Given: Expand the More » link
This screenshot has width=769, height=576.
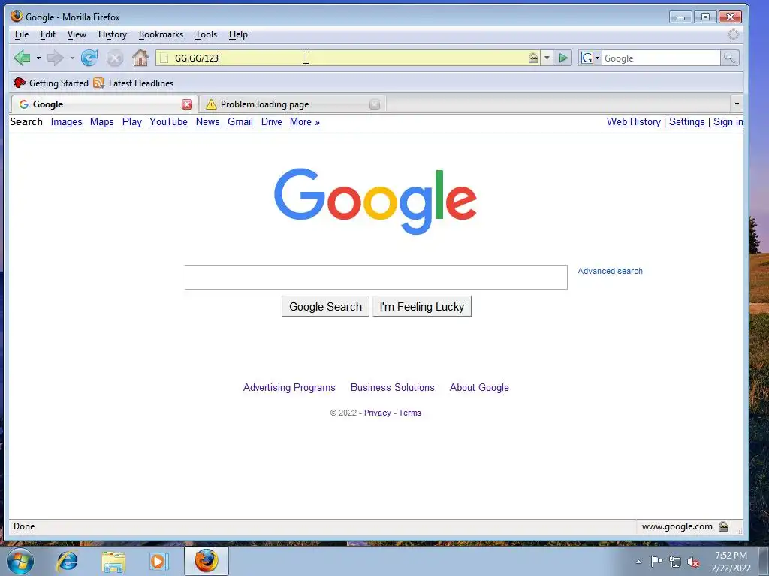Looking at the screenshot, I should tap(304, 122).
